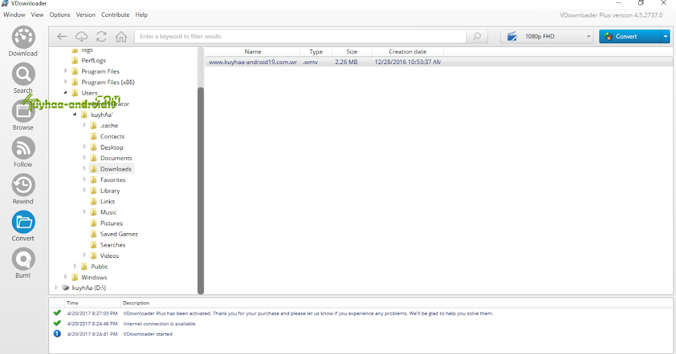
Task: Click the Time column header in log
Action: [93, 303]
